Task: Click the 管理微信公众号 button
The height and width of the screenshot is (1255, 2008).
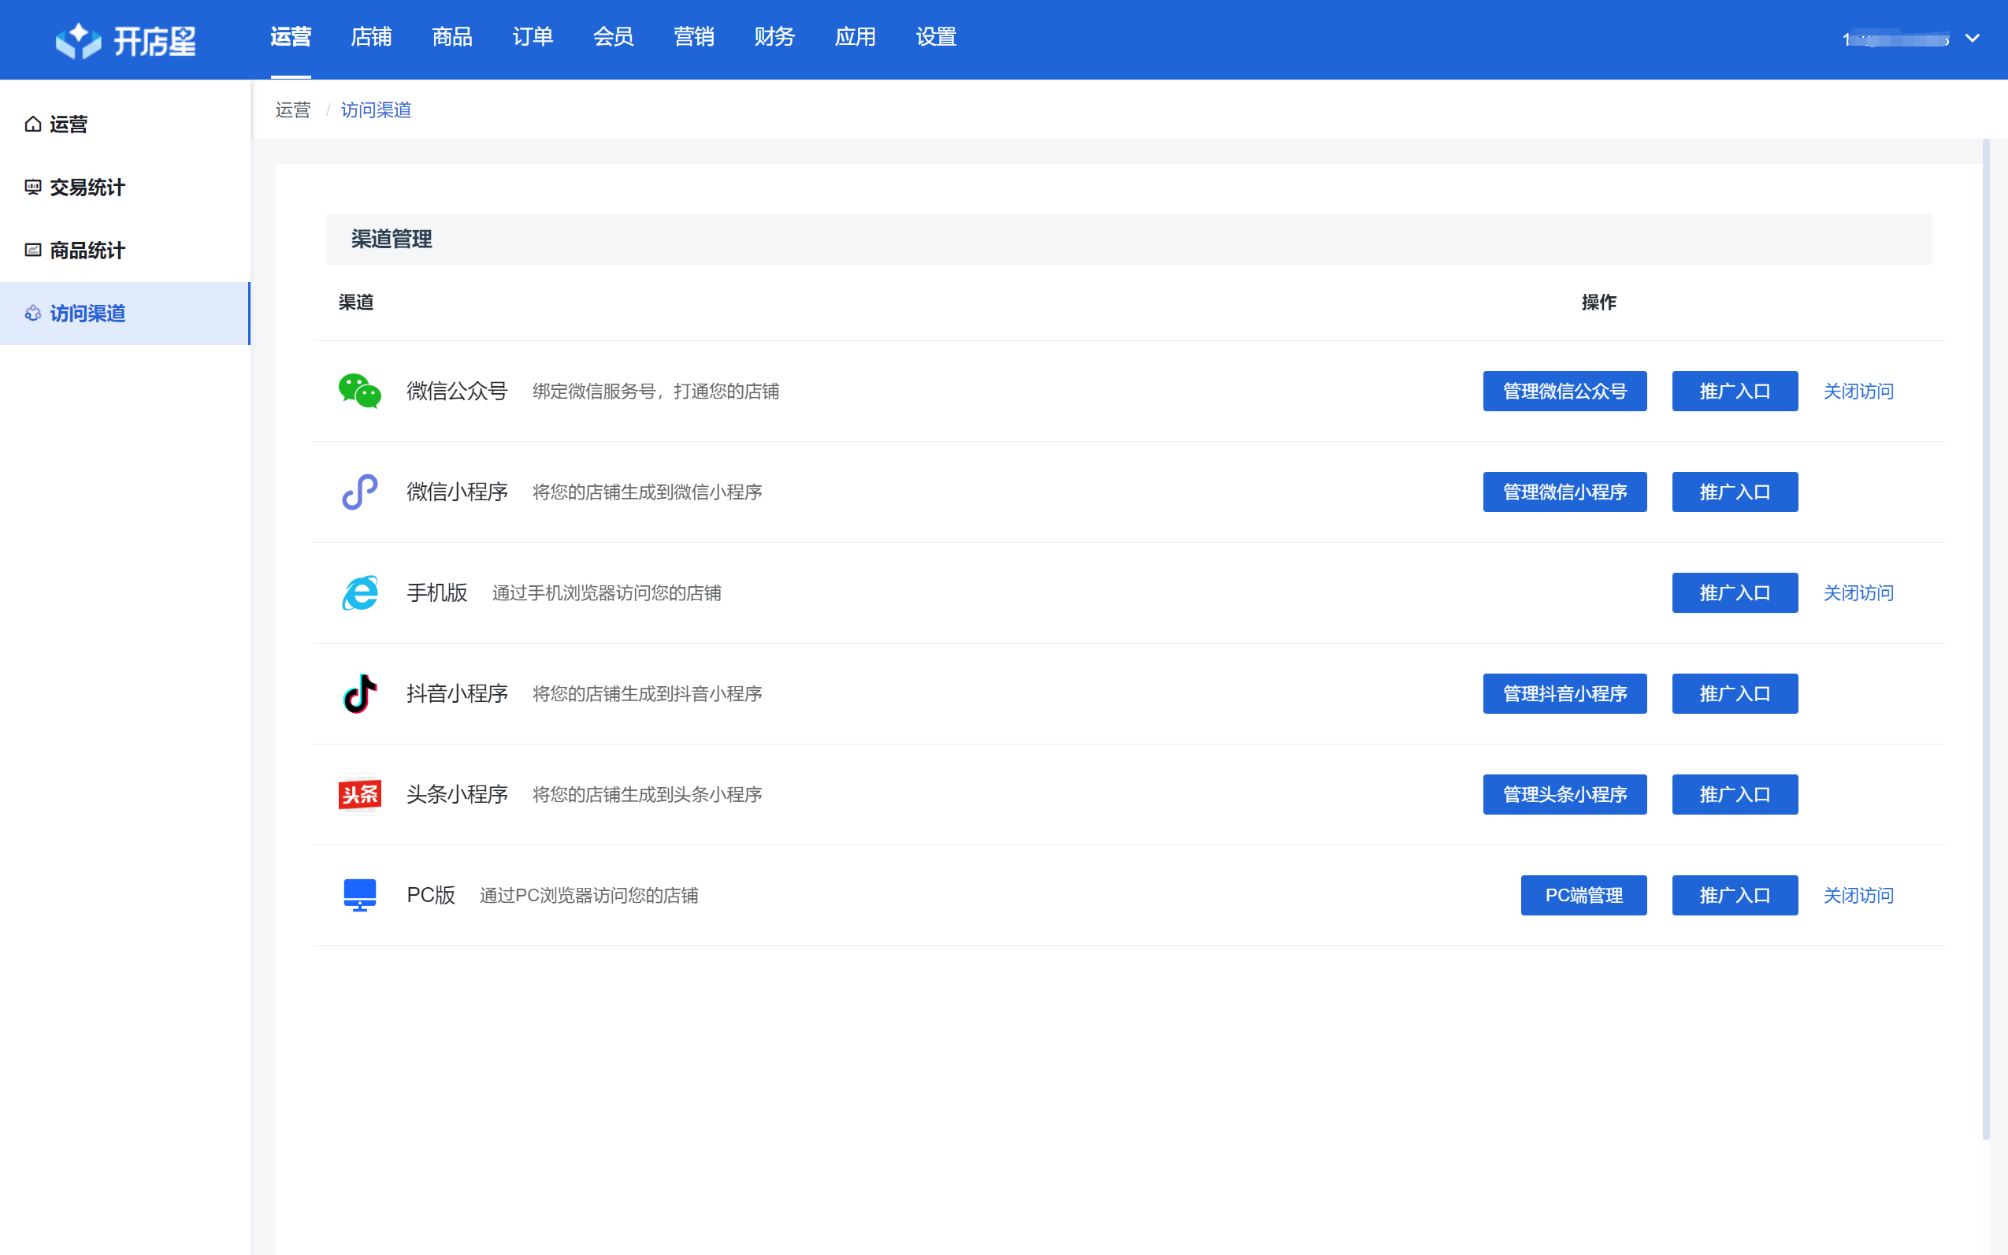Action: (x=1565, y=391)
